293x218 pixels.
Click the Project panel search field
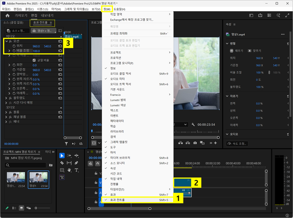coord(25,165)
